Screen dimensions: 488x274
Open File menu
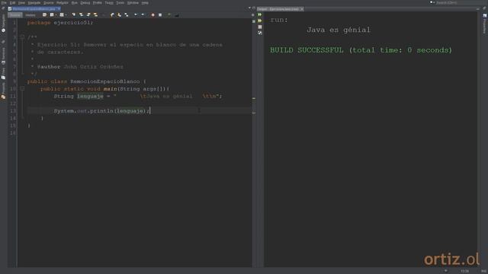[4, 3]
